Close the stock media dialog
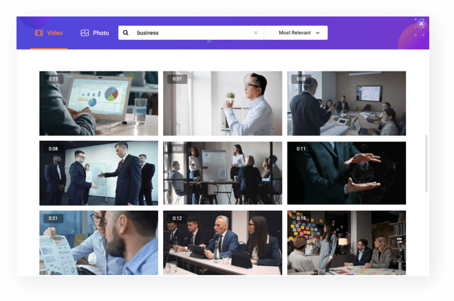The image size is (454, 301). click(421, 24)
